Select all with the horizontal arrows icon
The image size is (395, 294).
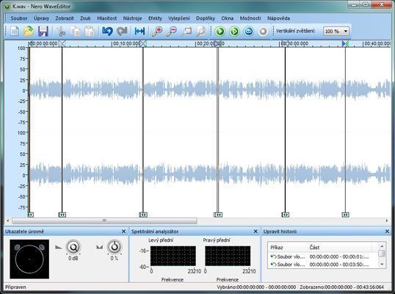(x=139, y=32)
